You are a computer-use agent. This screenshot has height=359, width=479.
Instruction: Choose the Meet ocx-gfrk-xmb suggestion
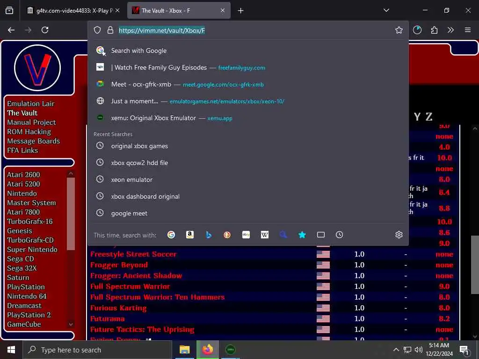248,84
